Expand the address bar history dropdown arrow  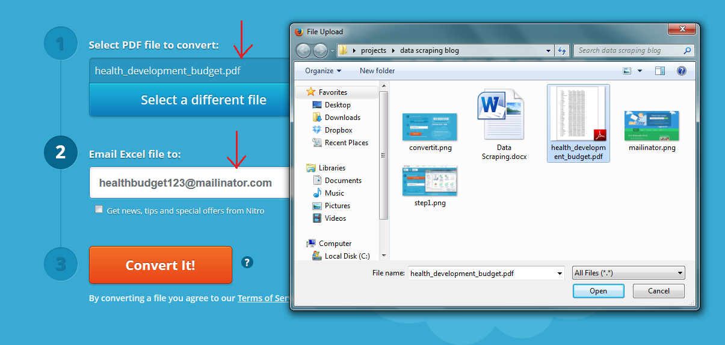(x=548, y=51)
